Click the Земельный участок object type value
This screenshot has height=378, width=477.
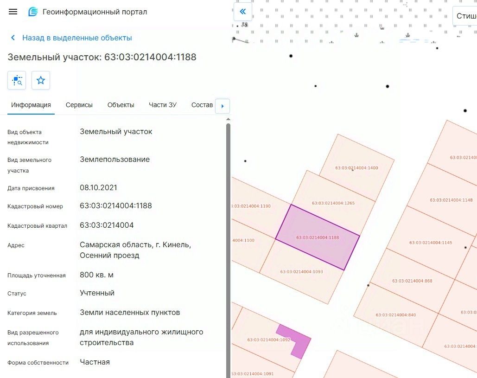(x=116, y=132)
